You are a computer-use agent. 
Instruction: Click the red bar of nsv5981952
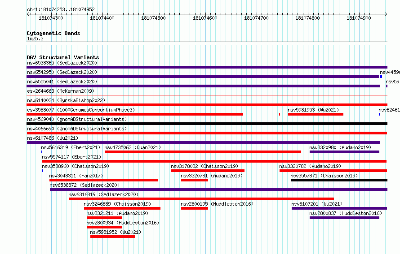[112, 237]
